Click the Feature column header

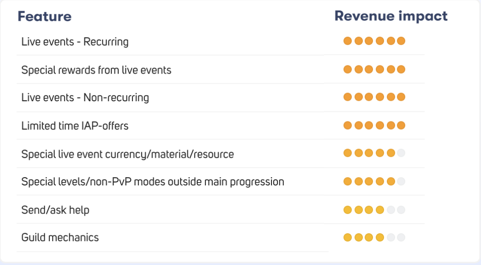point(44,17)
